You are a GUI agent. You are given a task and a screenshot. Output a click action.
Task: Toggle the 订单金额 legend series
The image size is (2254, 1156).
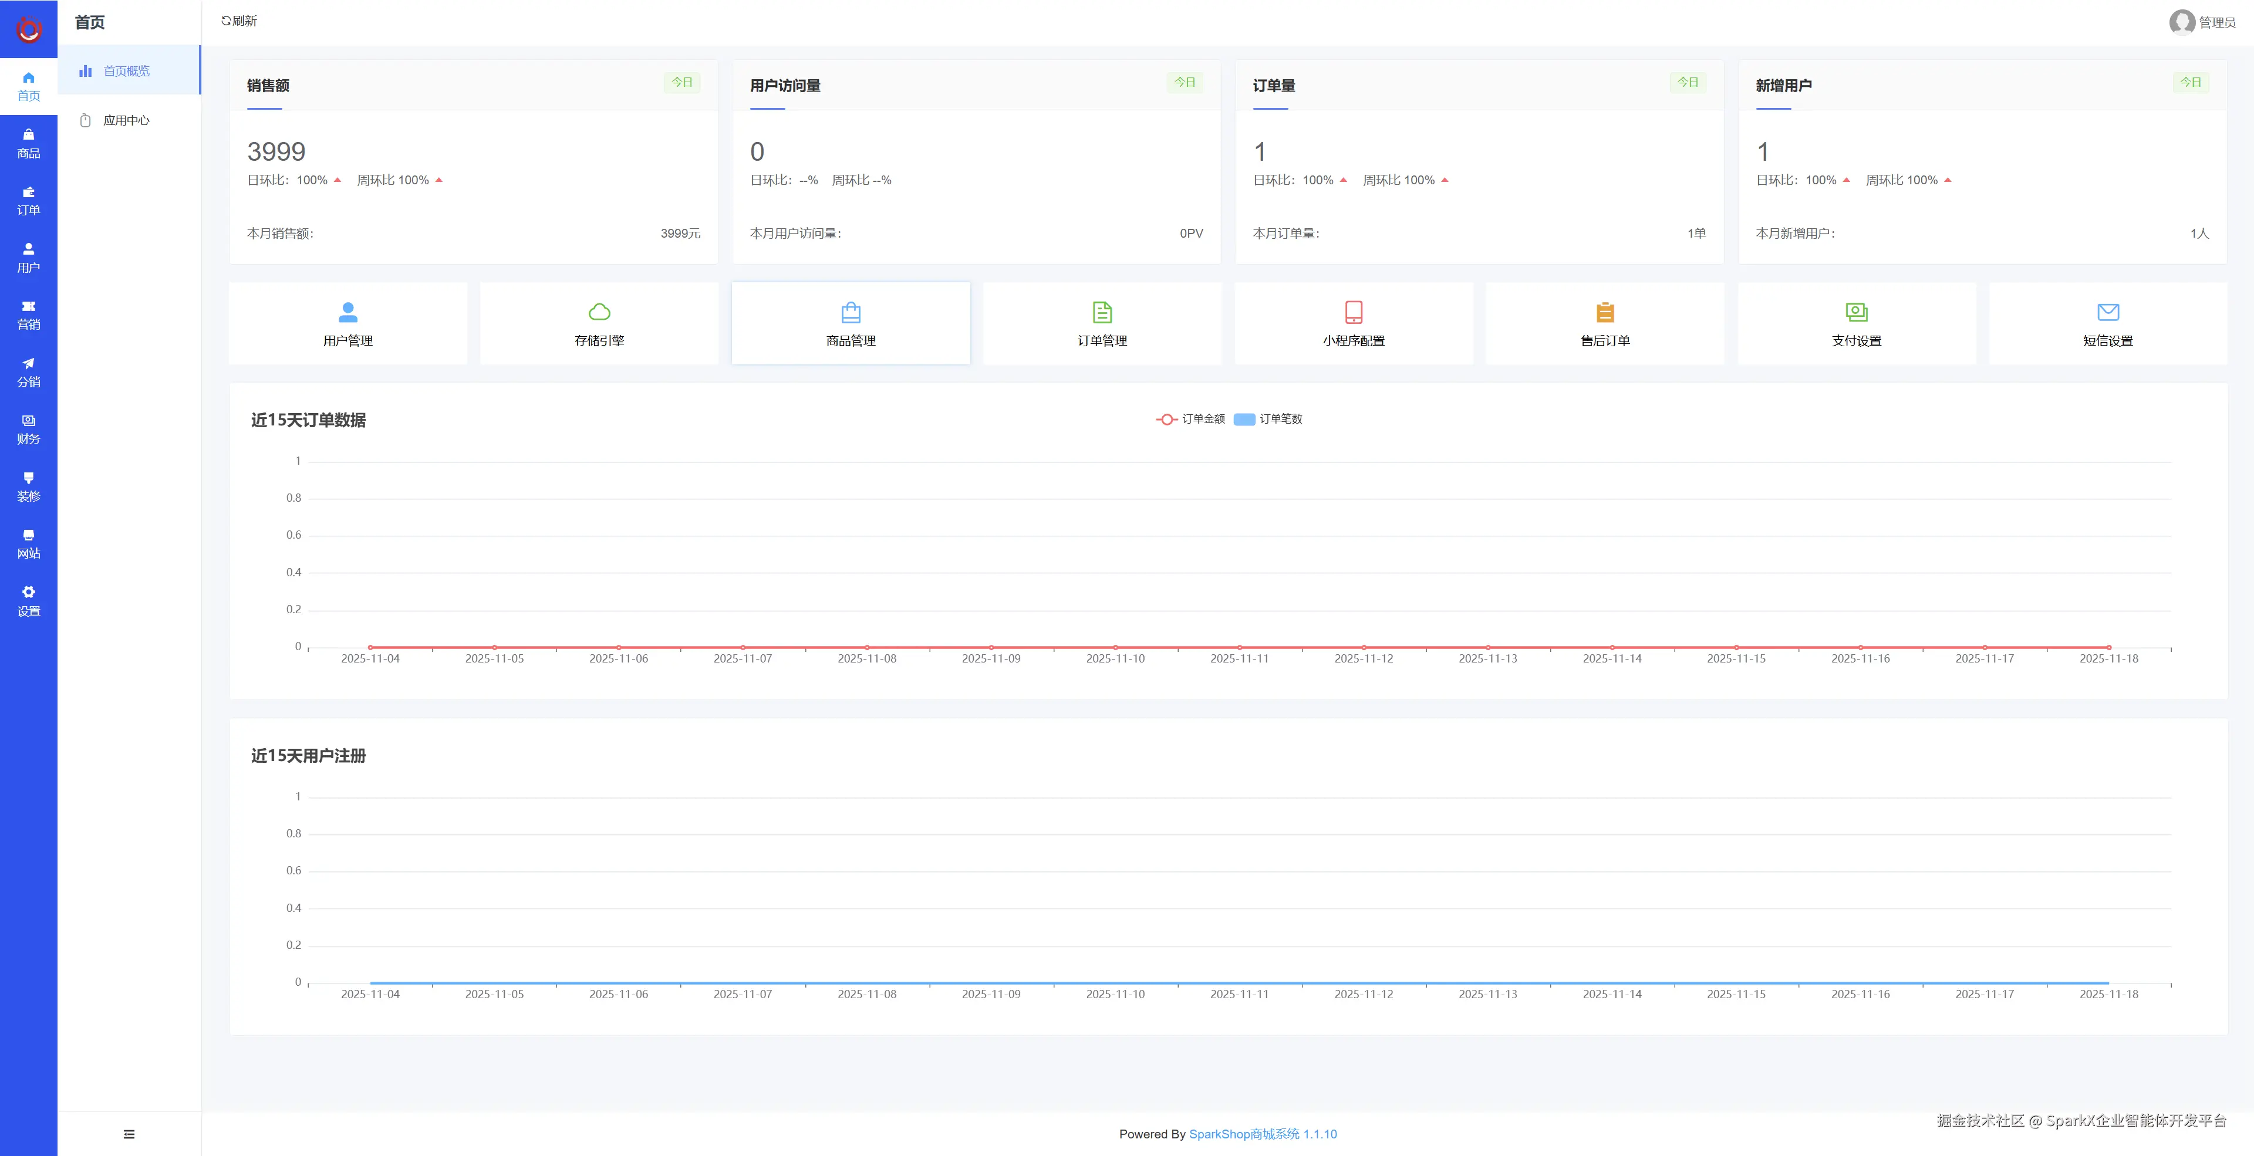tap(1190, 419)
